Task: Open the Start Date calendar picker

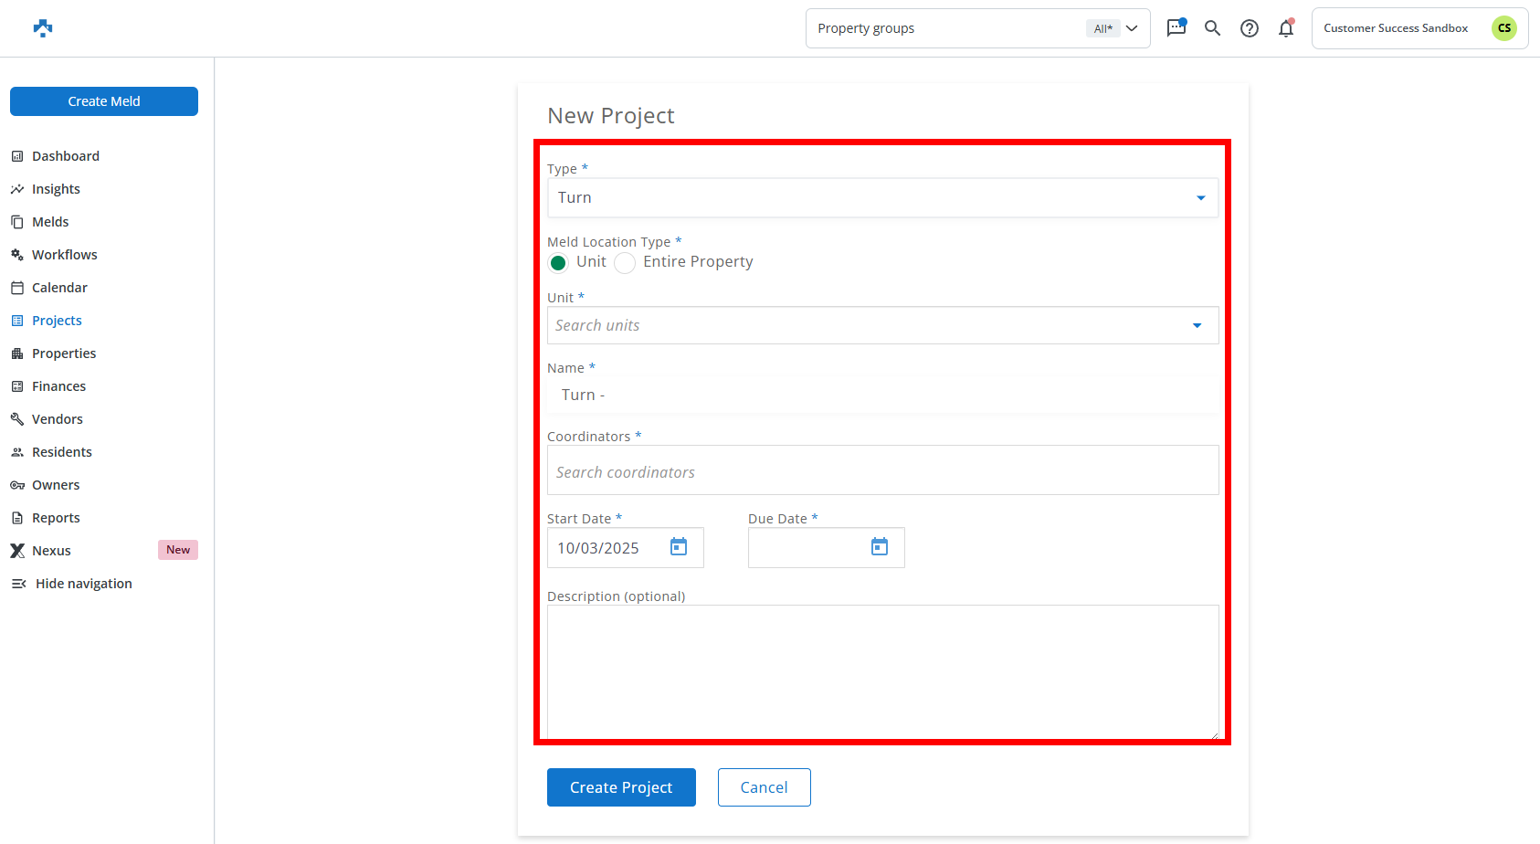Action: tap(679, 547)
